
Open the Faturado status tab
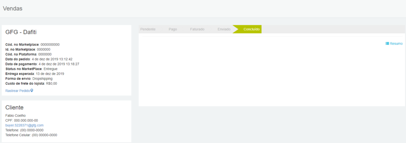(x=197, y=29)
